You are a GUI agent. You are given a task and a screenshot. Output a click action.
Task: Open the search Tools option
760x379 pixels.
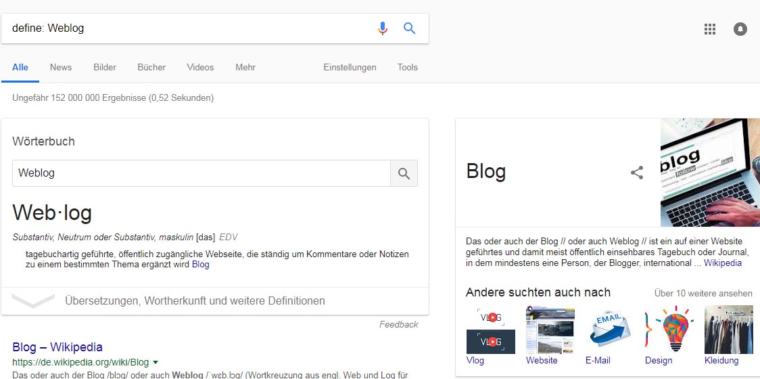408,68
